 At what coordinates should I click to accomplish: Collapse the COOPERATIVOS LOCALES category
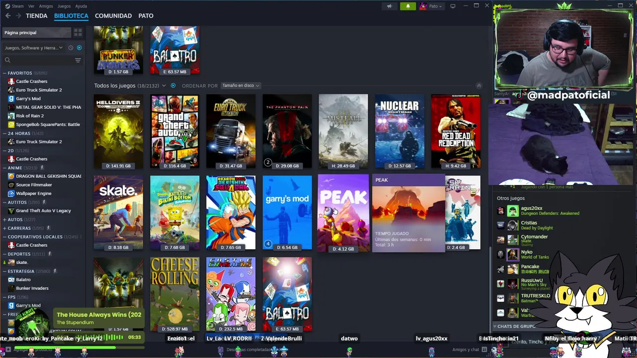4,237
